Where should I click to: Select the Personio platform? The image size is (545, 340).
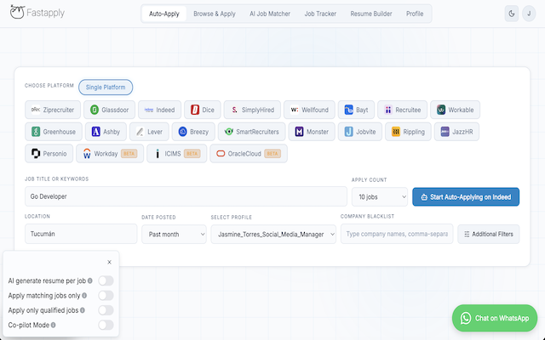pos(49,154)
